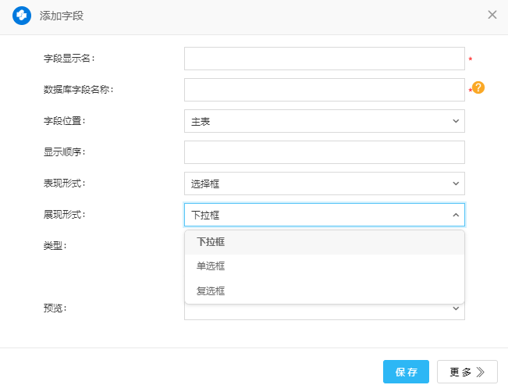This screenshot has height=392, width=508.
Task: Click the 预览 label text
Action: [55, 308]
